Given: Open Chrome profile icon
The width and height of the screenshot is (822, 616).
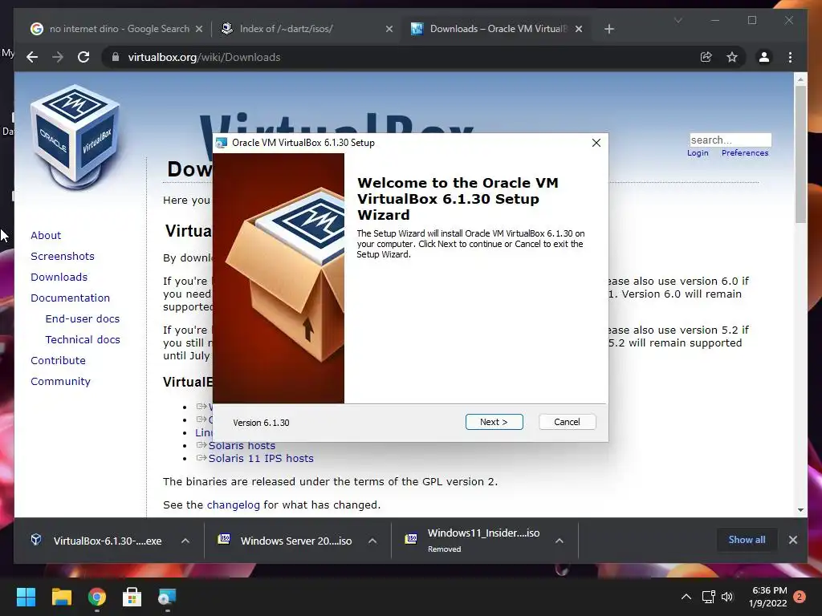Looking at the screenshot, I should tap(764, 57).
